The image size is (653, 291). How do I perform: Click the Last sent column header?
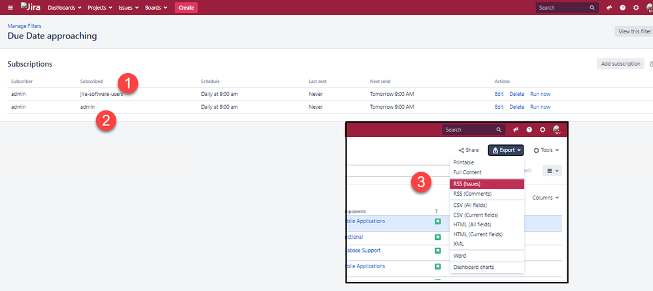click(318, 82)
